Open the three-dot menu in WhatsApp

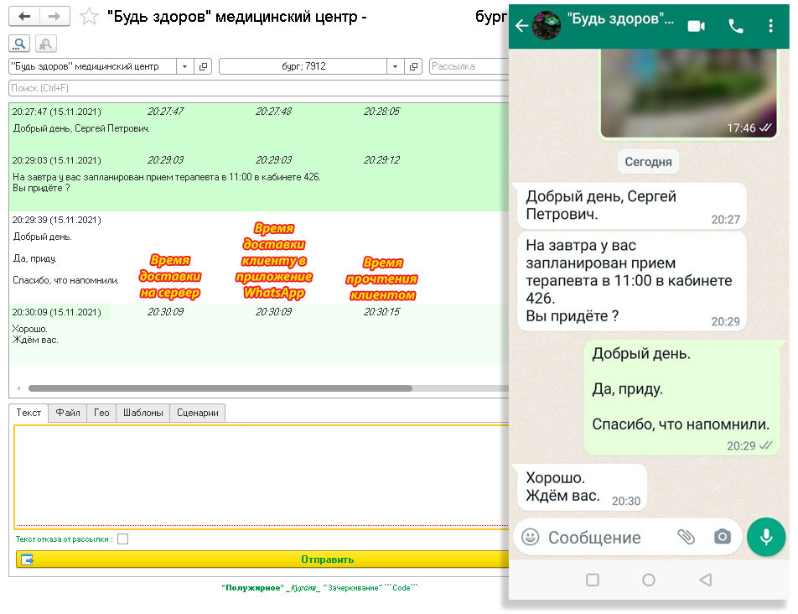click(x=771, y=25)
